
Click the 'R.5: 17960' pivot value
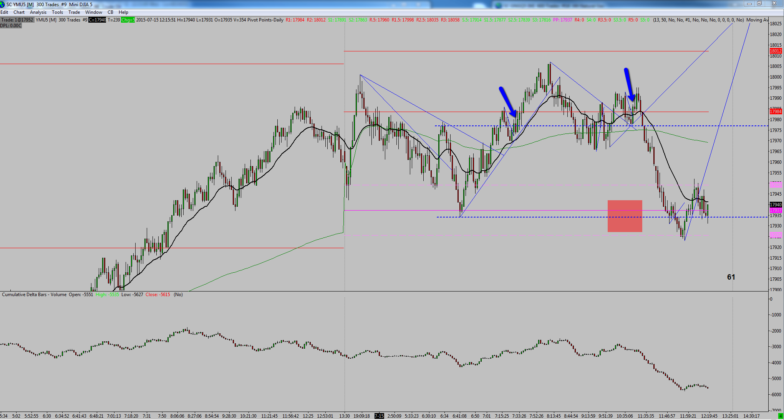pos(380,20)
